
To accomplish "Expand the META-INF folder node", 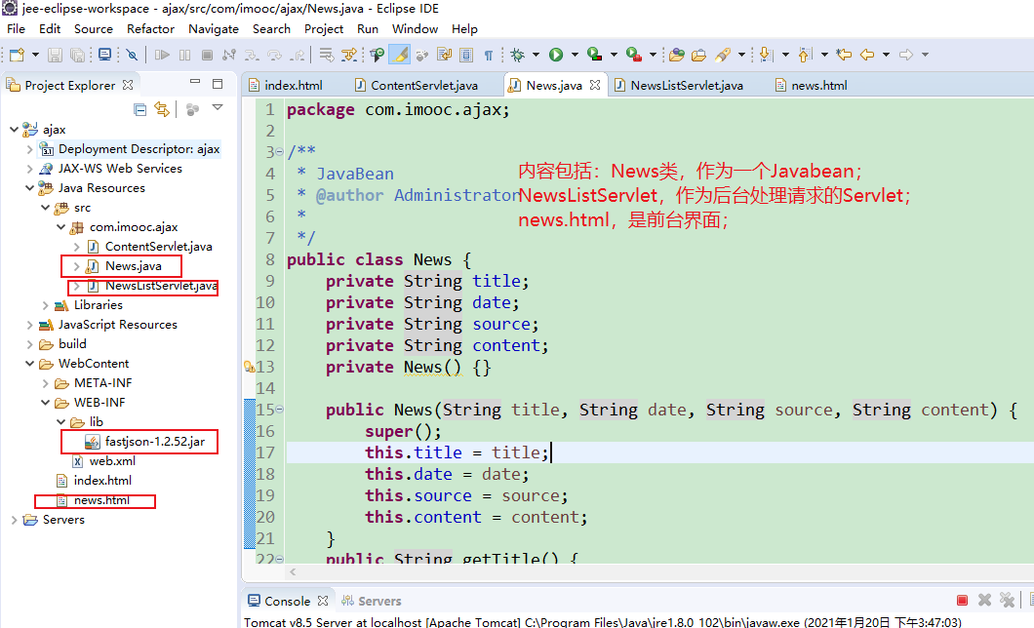I will (x=46, y=383).
